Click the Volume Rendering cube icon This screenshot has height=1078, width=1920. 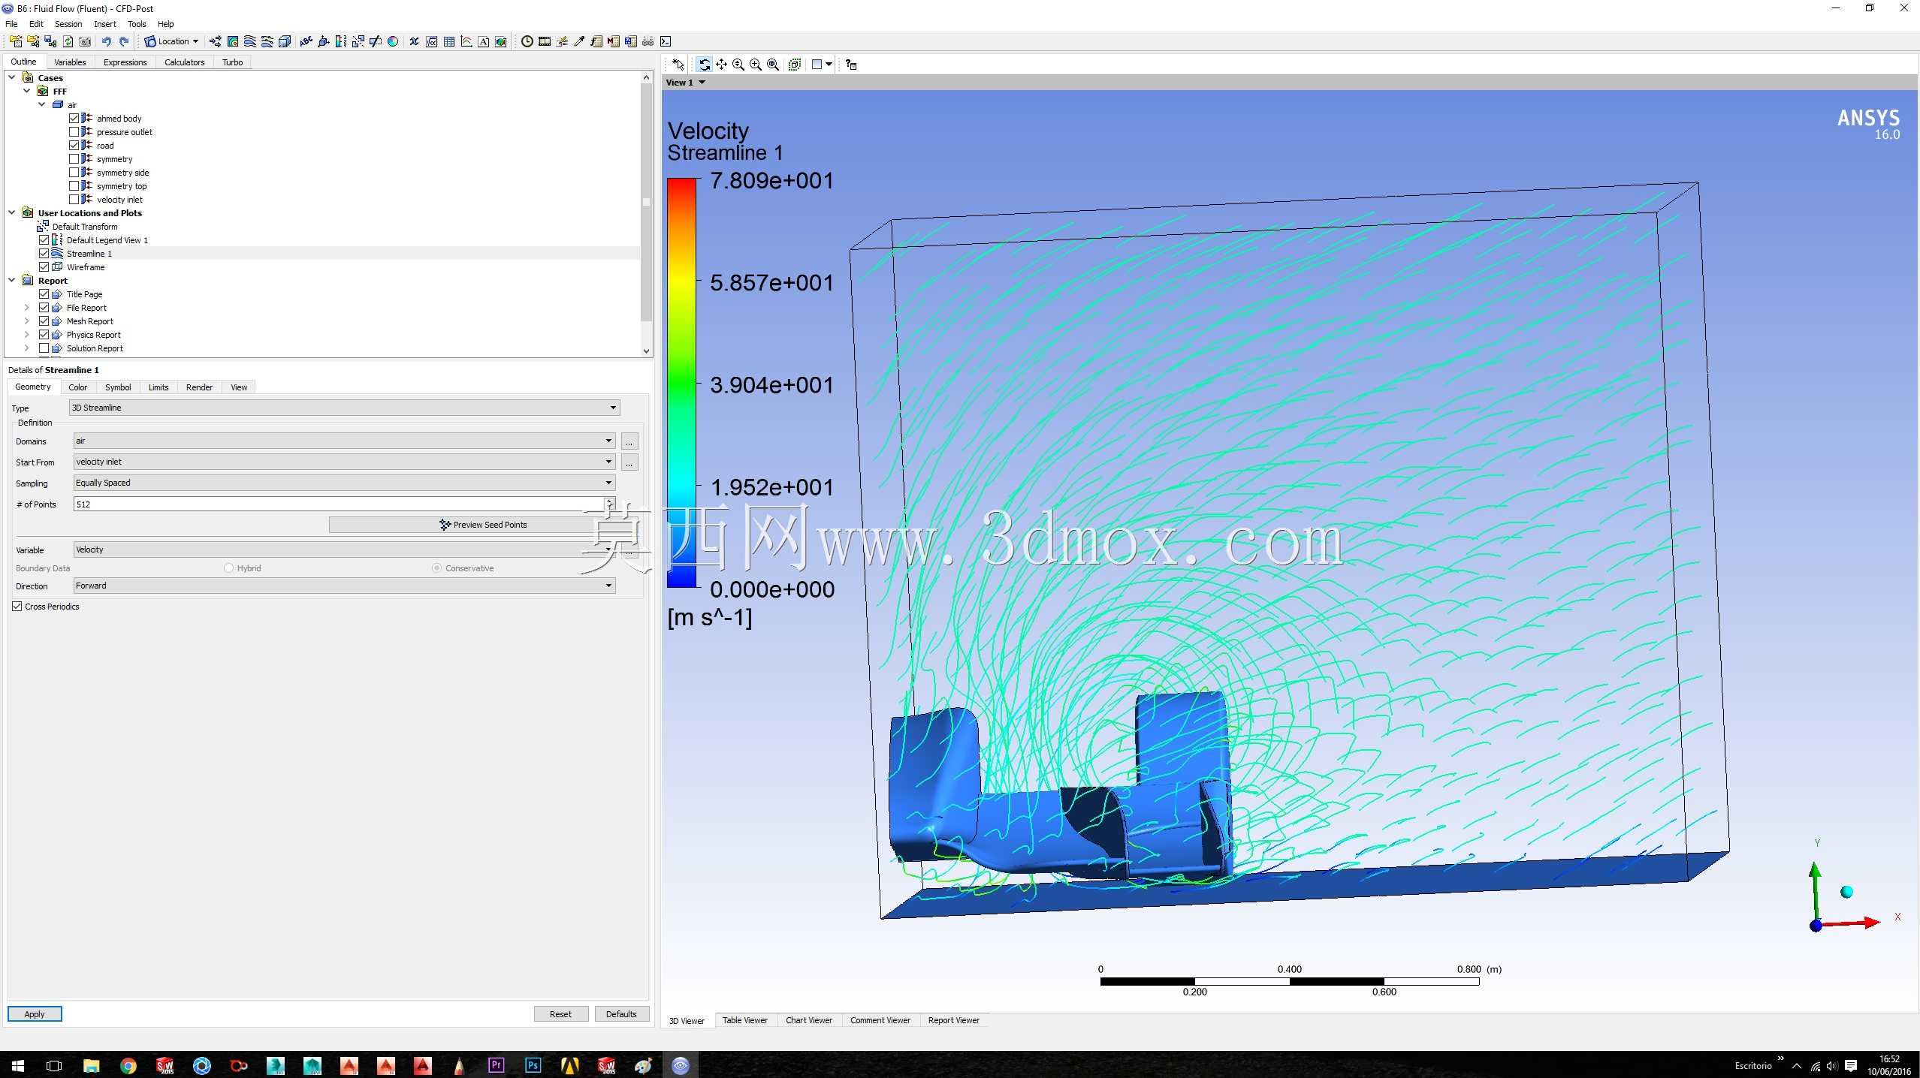[285, 41]
